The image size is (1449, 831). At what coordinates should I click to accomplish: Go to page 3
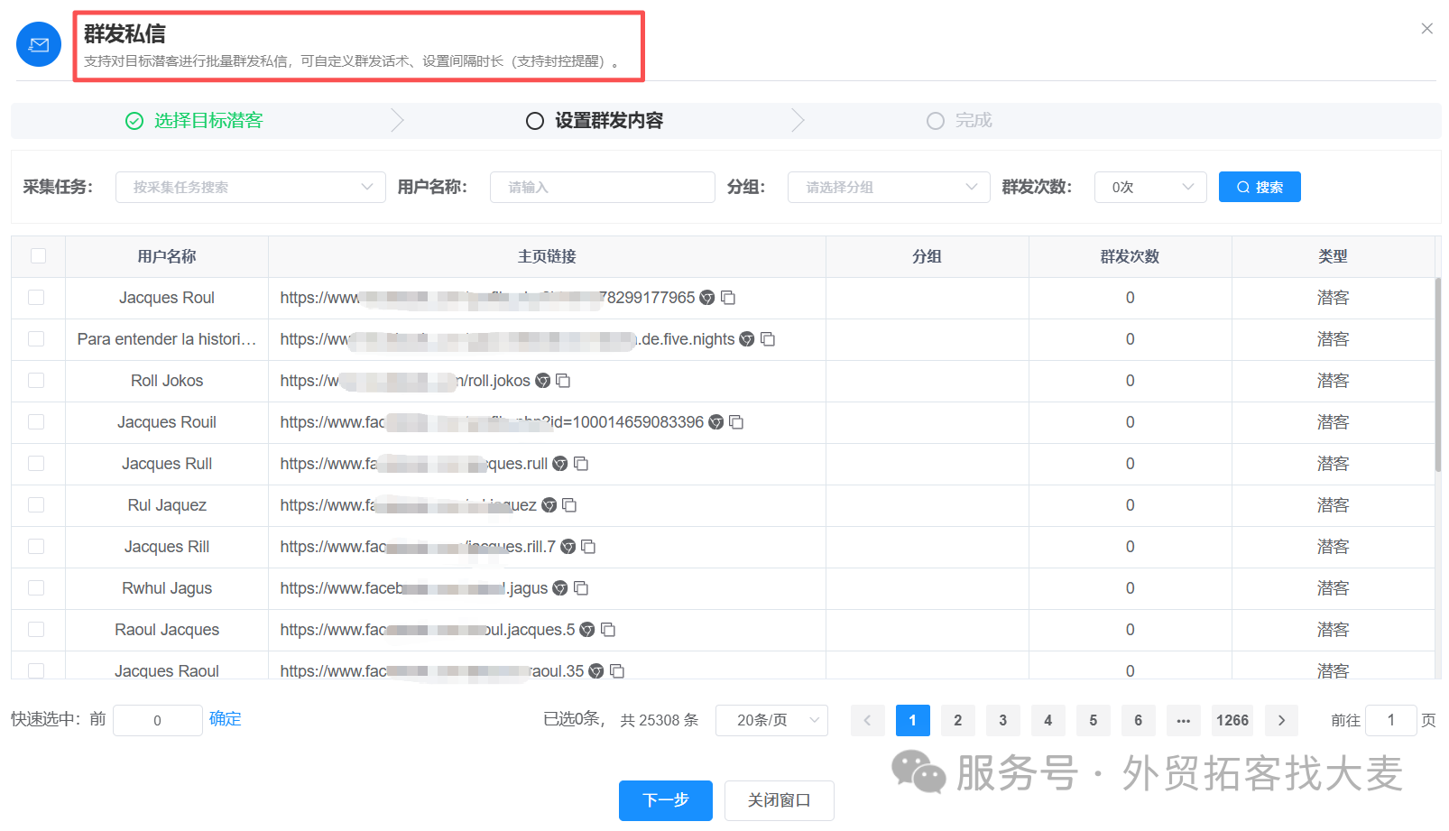[1002, 720]
